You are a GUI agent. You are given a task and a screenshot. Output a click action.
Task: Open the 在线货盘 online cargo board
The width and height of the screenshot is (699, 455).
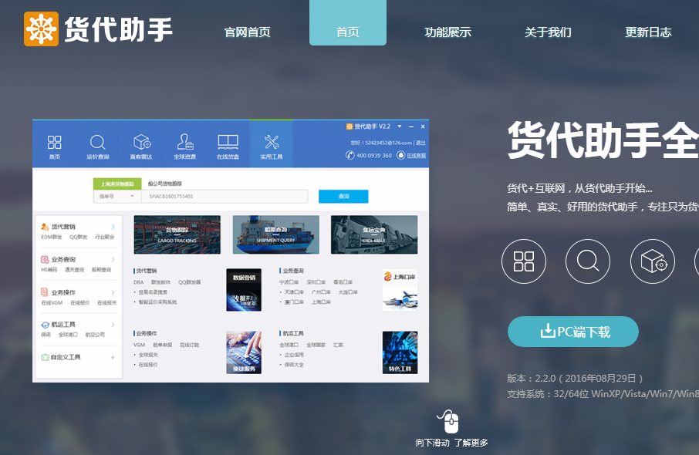coord(228,144)
